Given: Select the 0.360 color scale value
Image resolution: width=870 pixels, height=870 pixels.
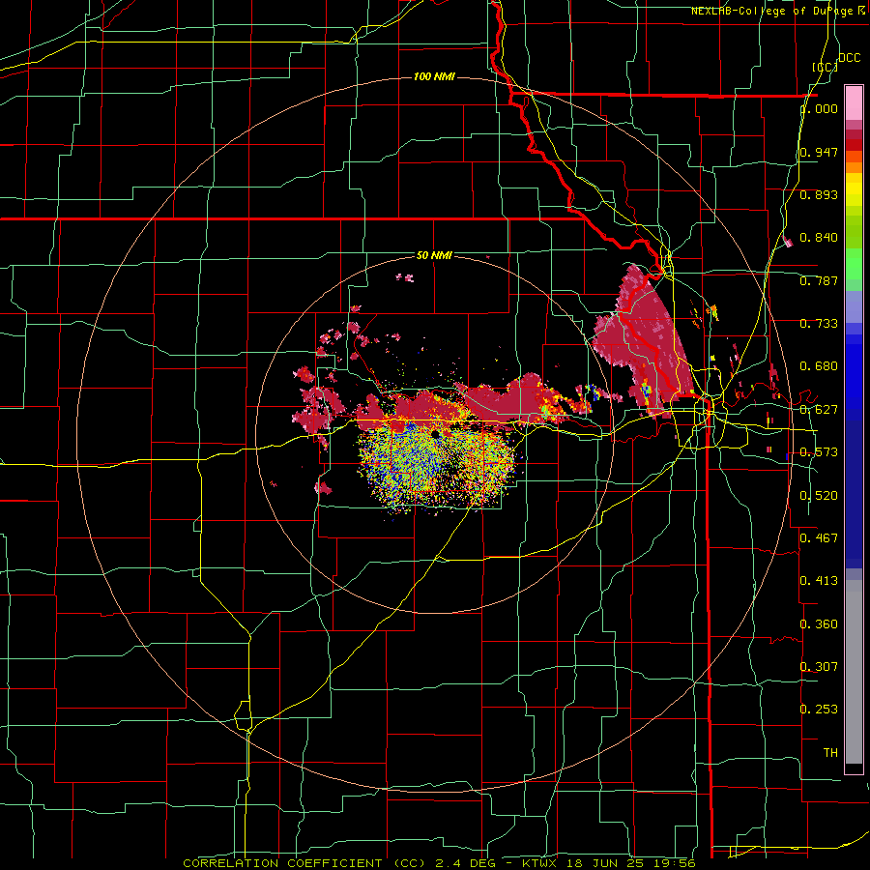Looking at the screenshot, I should coord(819,624).
